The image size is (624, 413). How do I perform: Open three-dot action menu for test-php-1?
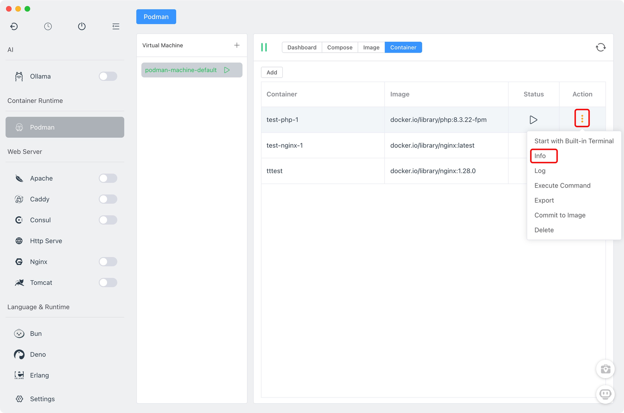tap(582, 119)
